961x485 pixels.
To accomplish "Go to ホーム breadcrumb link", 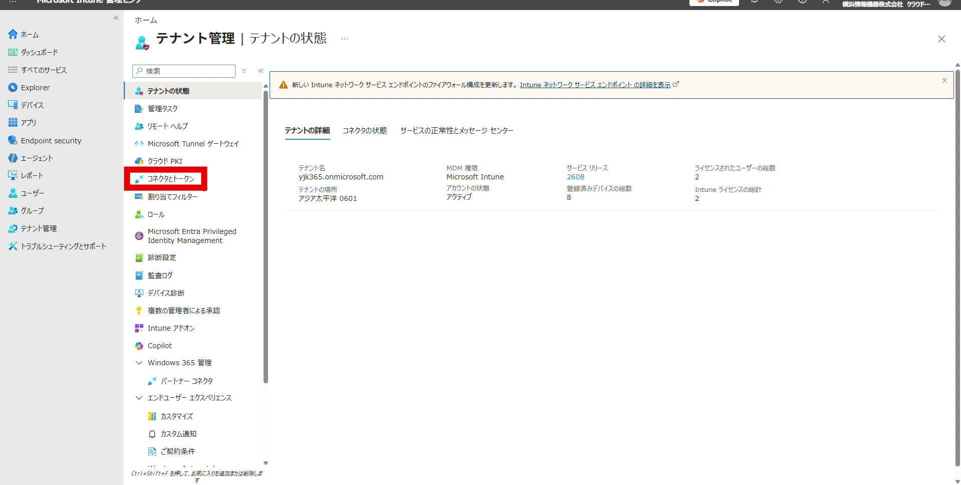I will click(x=146, y=20).
